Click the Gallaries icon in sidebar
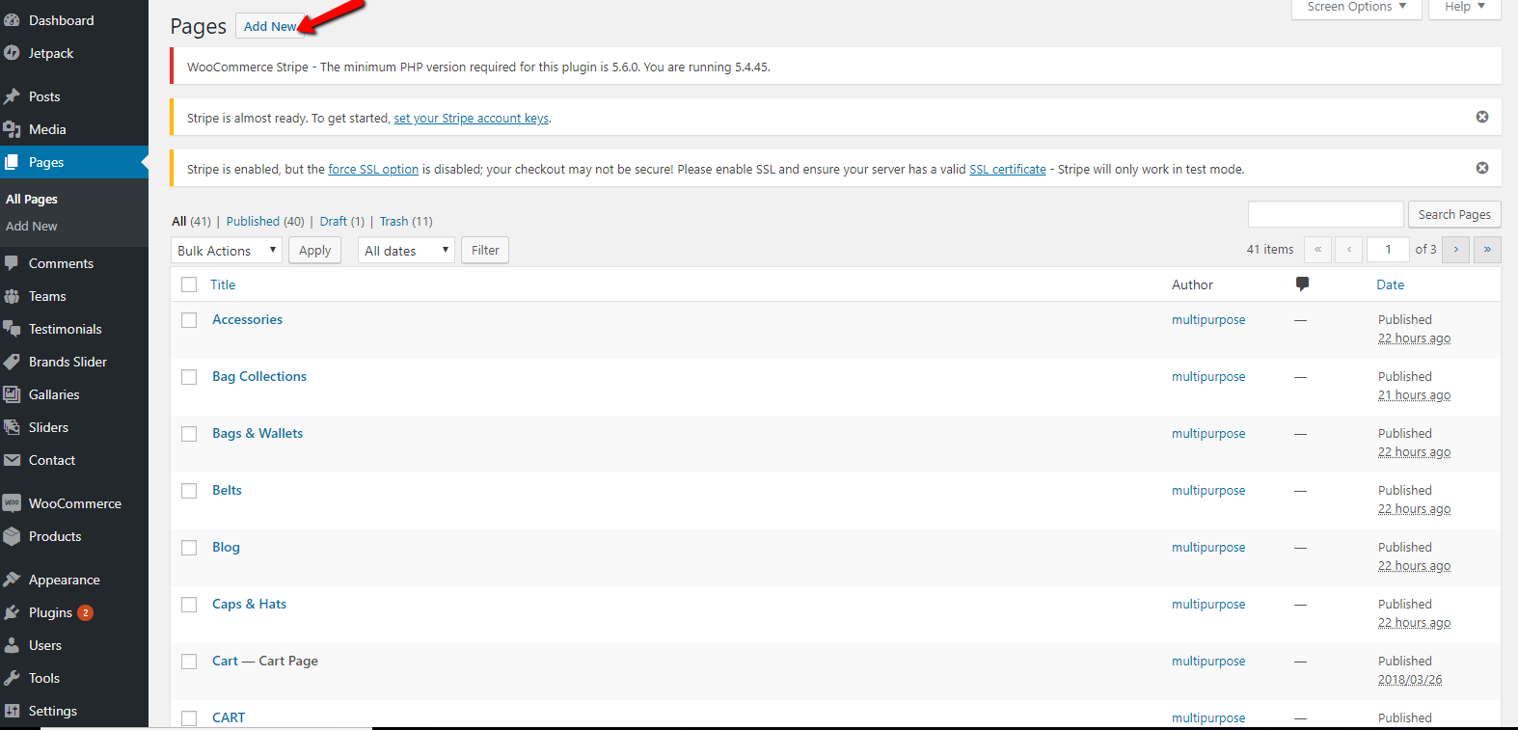 pos(12,394)
